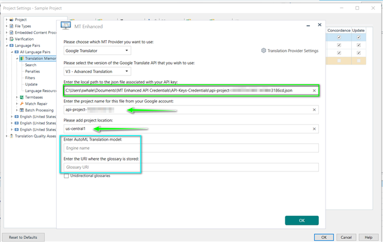Viewport: 383px width, 242px height.
Task: Click the Batch Processing icon
Action: [x=22, y=110]
